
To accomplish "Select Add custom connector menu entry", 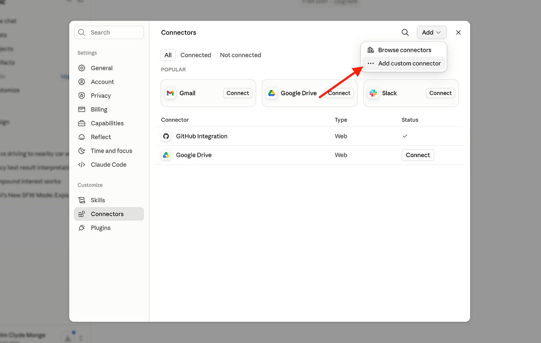I will tap(404, 63).
